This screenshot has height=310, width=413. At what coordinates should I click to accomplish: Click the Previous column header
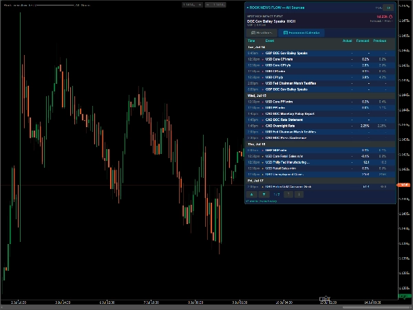click(x=379, y=41)
